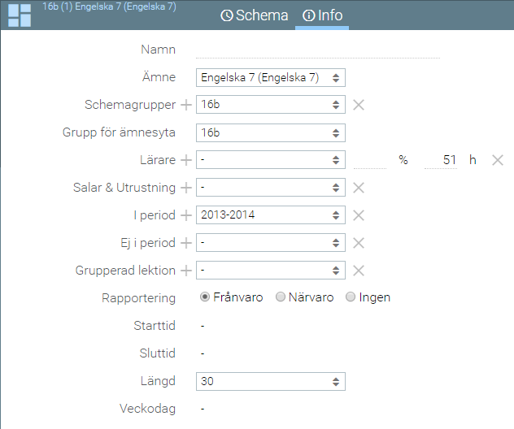Click the Lärare hours field showing 51

[442, 160]
